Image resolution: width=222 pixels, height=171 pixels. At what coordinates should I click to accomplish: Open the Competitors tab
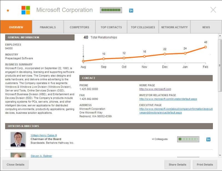79,27
